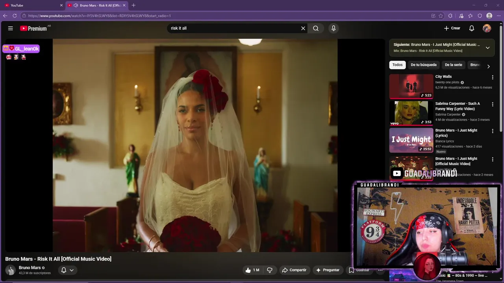Click the youtube.com address bar URL
This screenshot has width=504, height=283.
(x=99, y=16)
